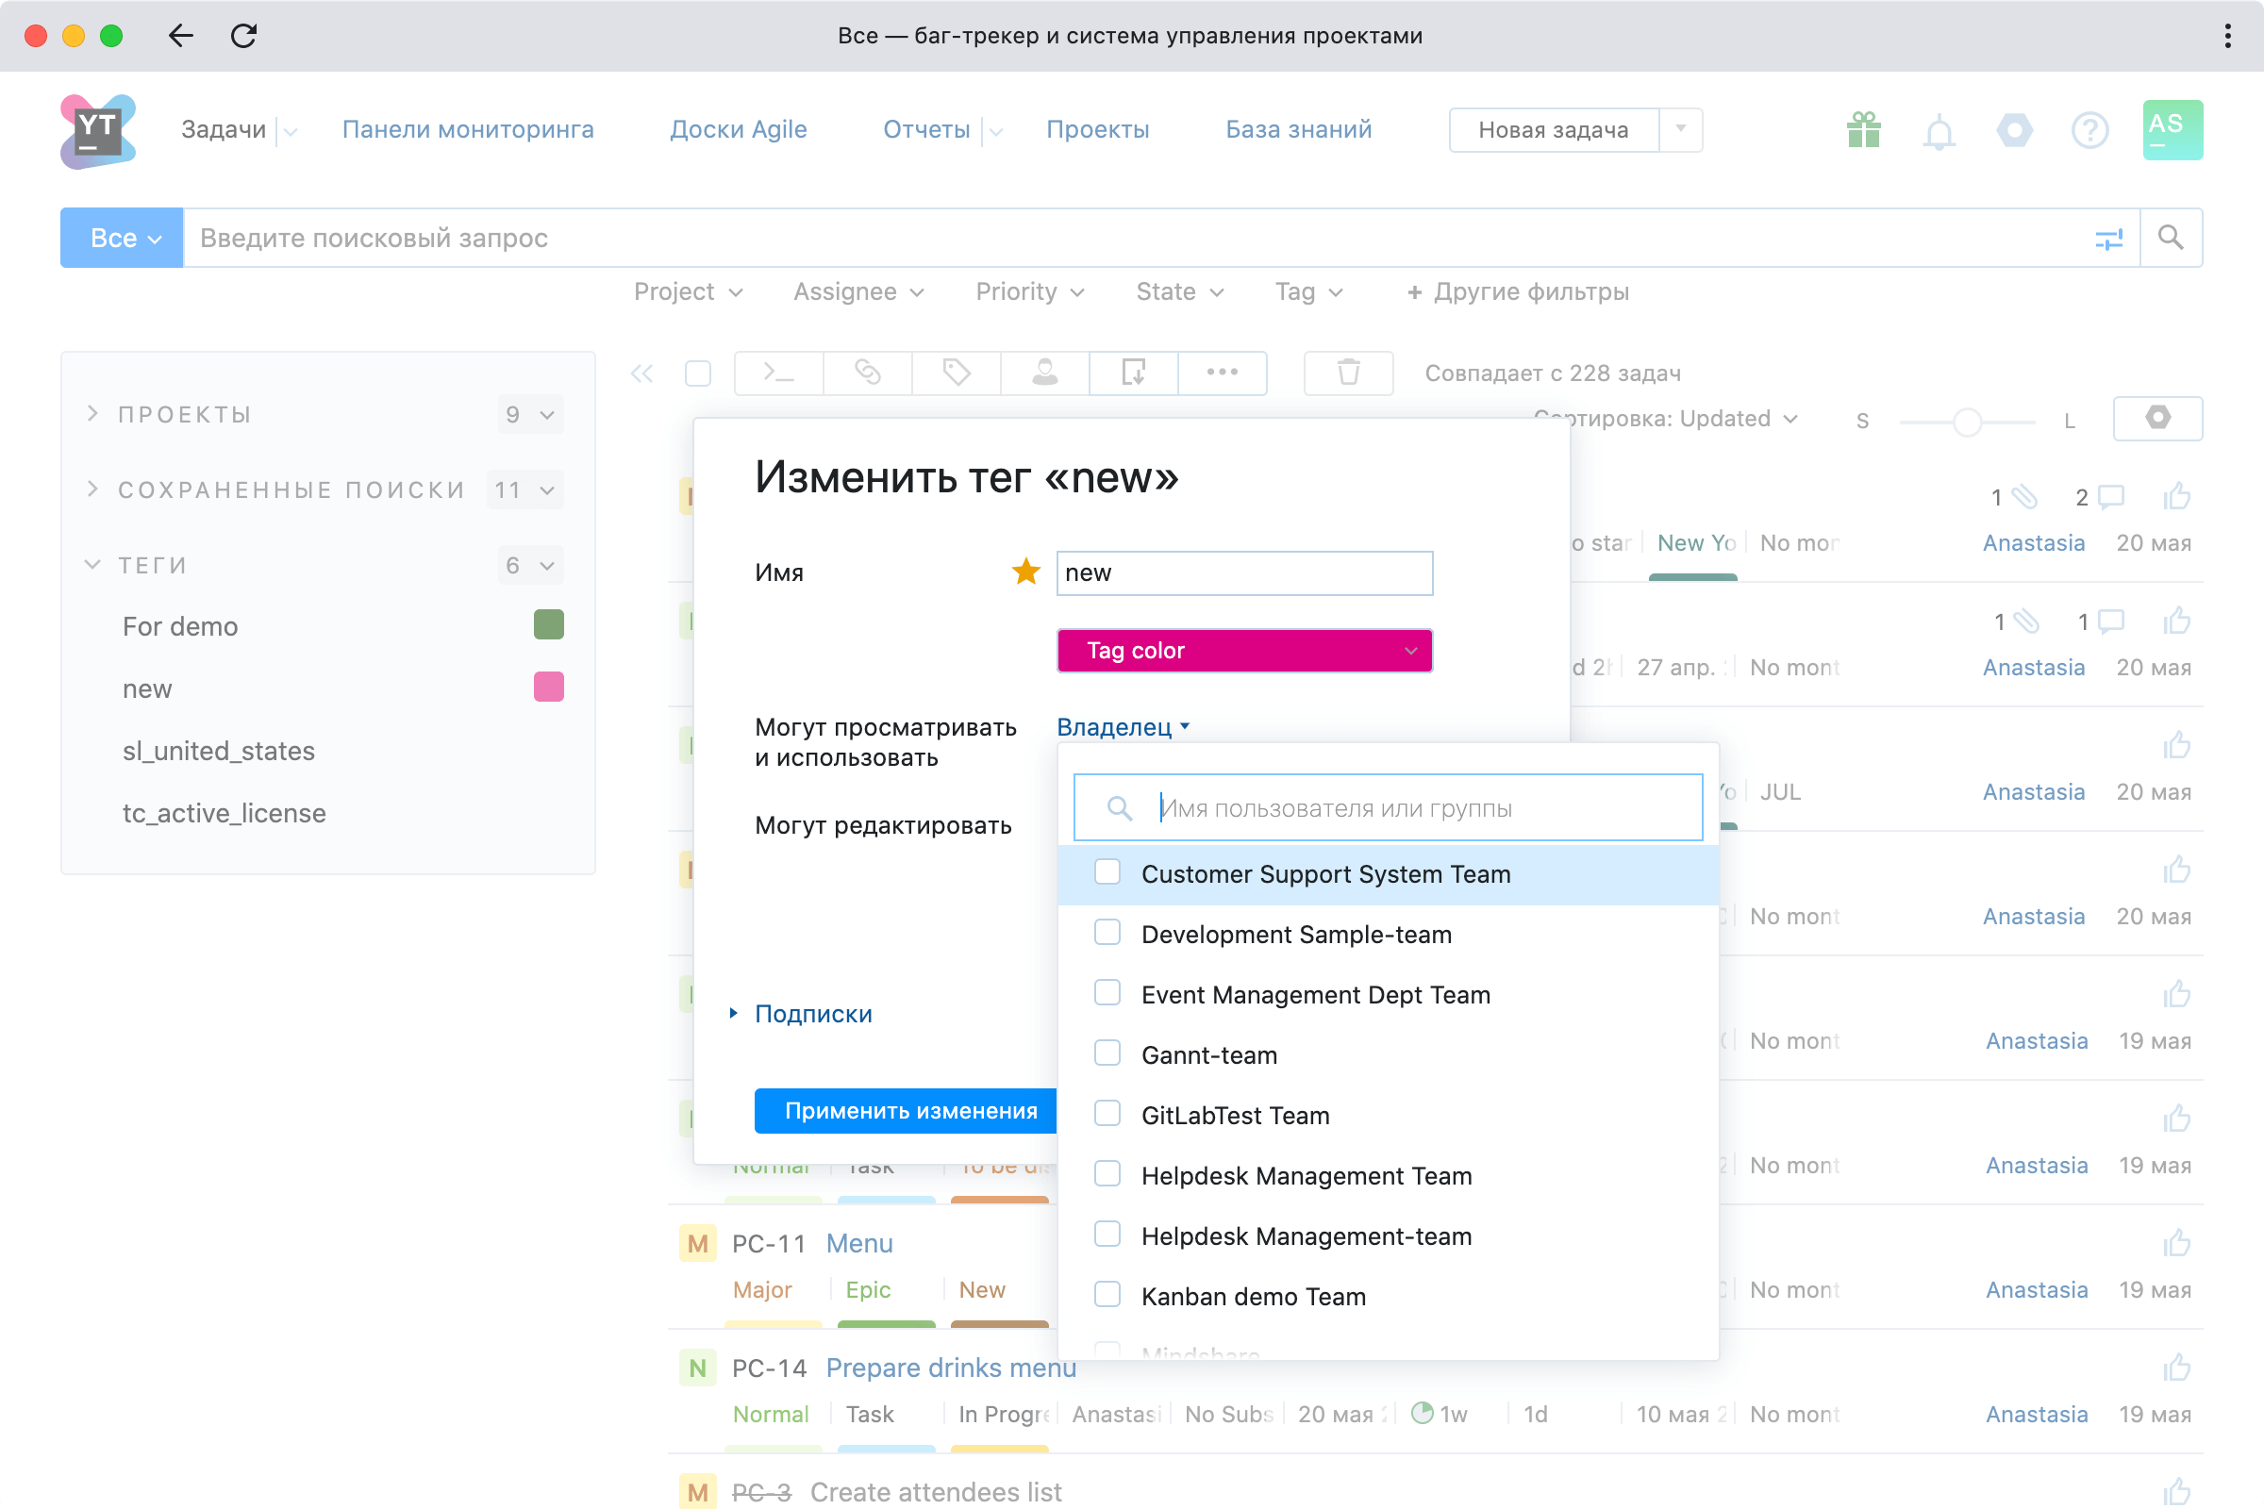Check the Kanban demo Team checkbox
2264x1509 pixels.
(x=1107, y=1295)
